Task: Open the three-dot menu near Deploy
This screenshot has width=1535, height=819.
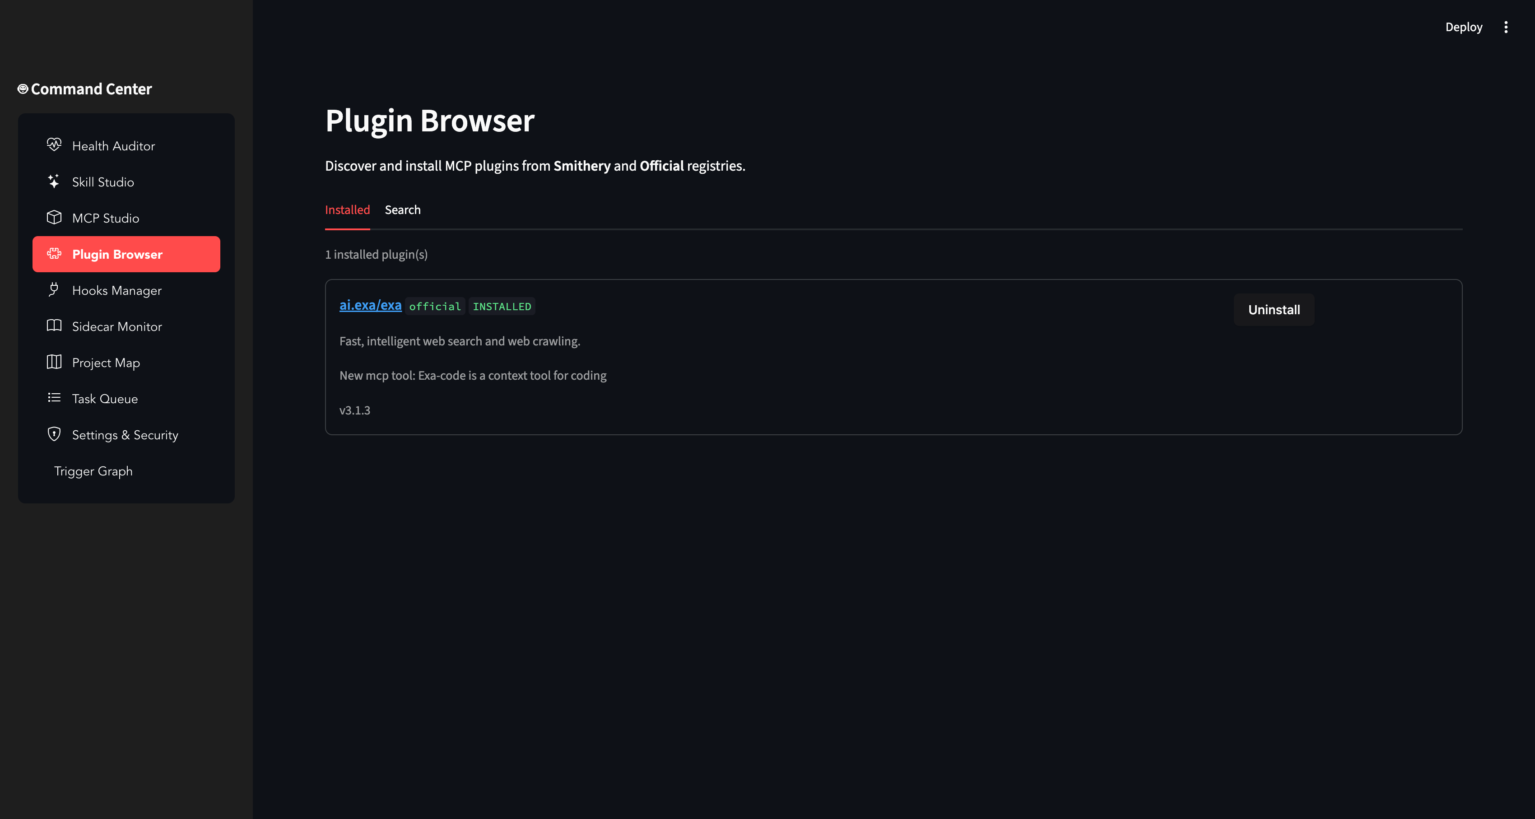Action: click(1506, 27)
